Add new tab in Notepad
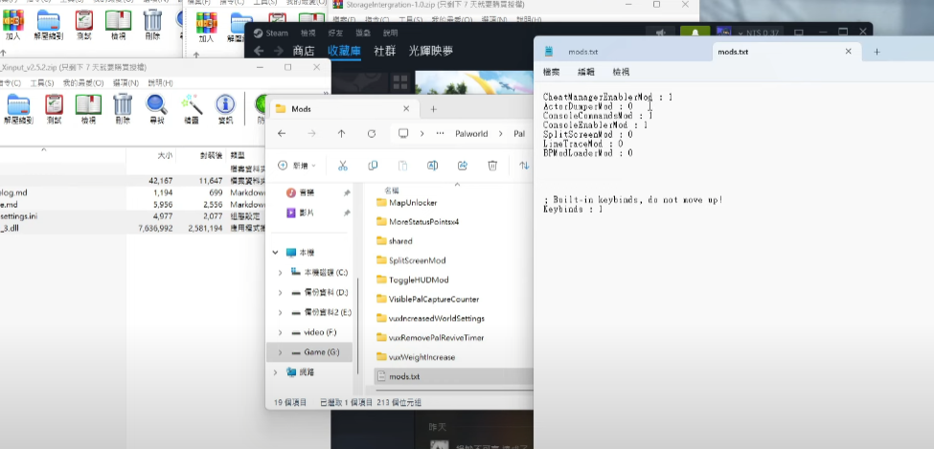The image size is (934, 449). 877,52
